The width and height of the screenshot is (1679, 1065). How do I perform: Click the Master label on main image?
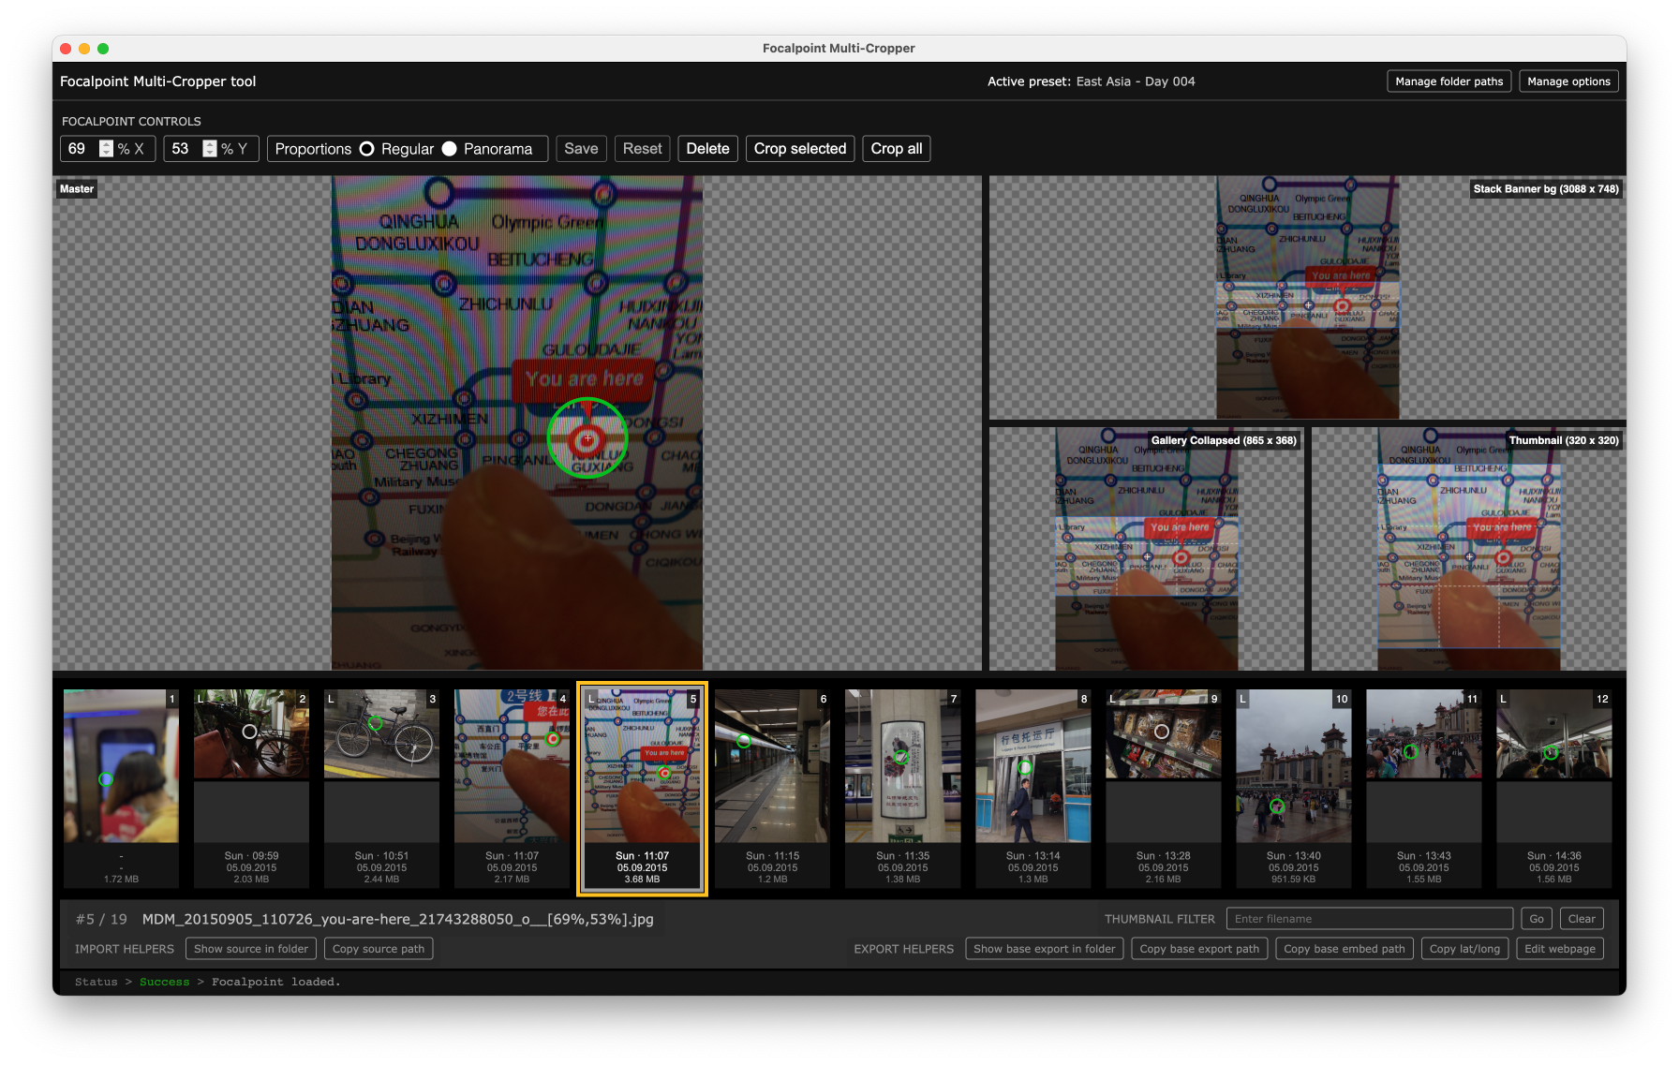pos(77,189)
